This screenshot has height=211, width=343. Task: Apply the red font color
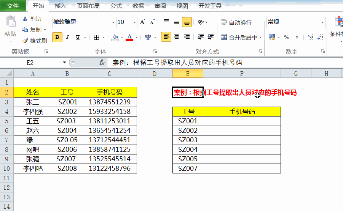click(129, 37)
